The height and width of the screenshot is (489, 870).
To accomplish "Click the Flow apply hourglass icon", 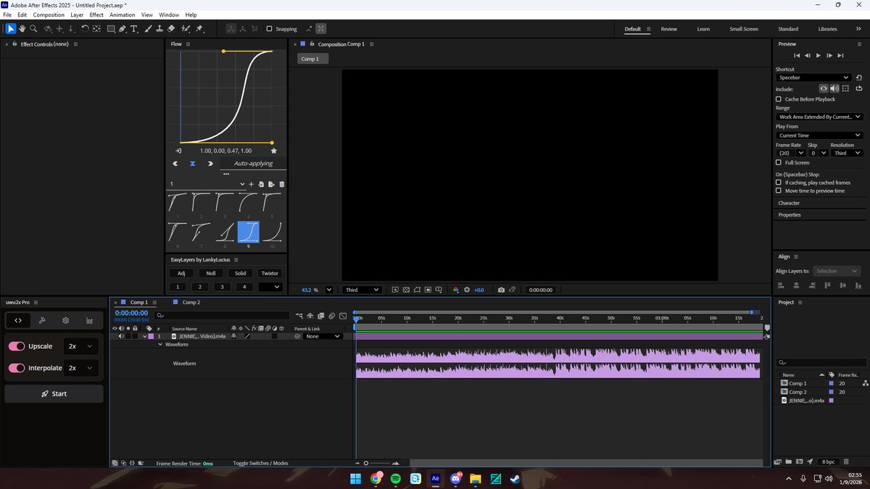I will (193, 164).
